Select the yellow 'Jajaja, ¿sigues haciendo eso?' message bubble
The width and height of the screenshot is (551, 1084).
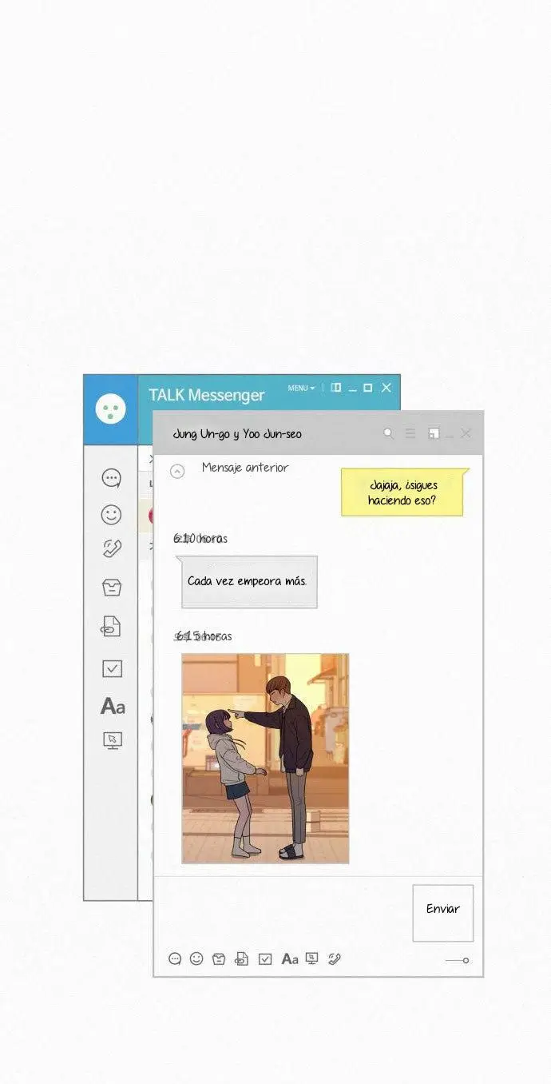(x=403, y=492)
